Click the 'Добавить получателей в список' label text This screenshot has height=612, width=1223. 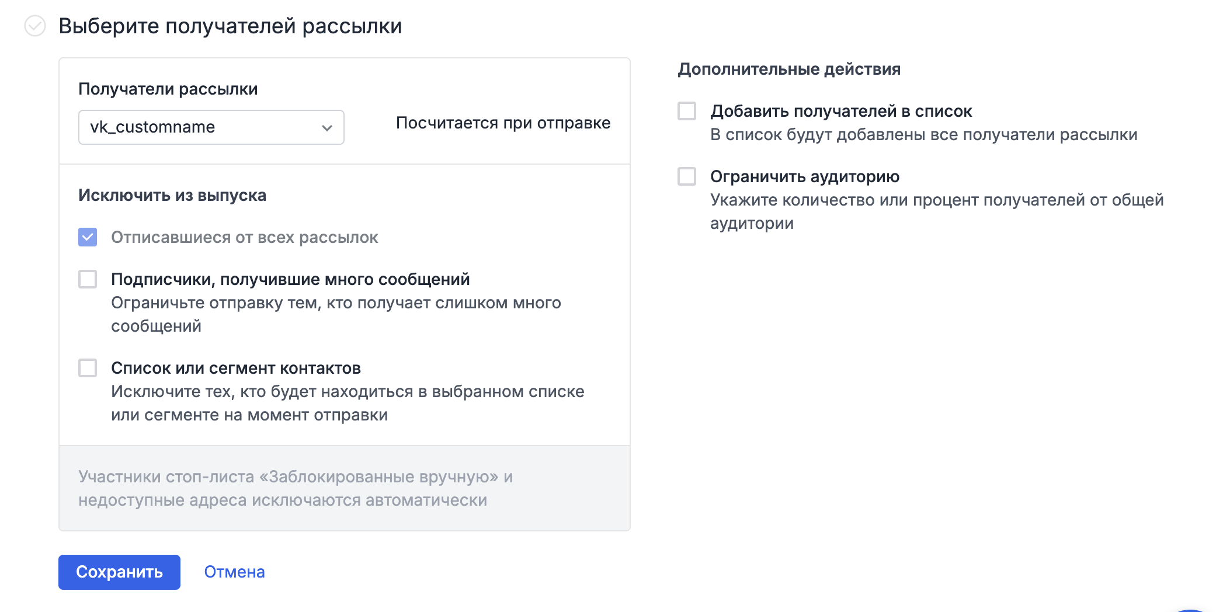840,111
